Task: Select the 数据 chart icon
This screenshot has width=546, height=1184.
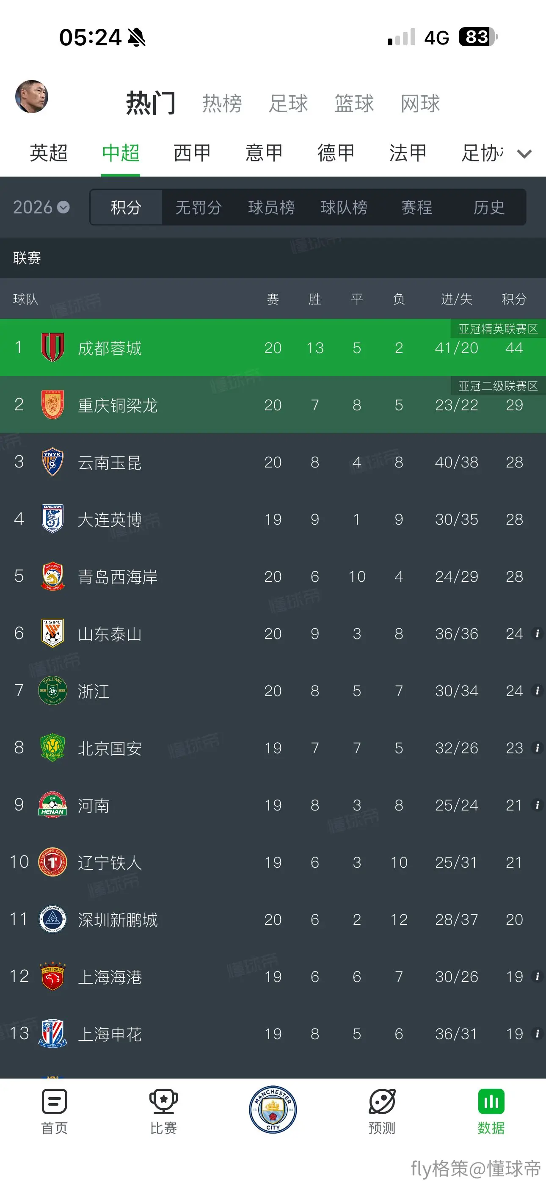Action: pyautogui.click(x=491, y=1102)
